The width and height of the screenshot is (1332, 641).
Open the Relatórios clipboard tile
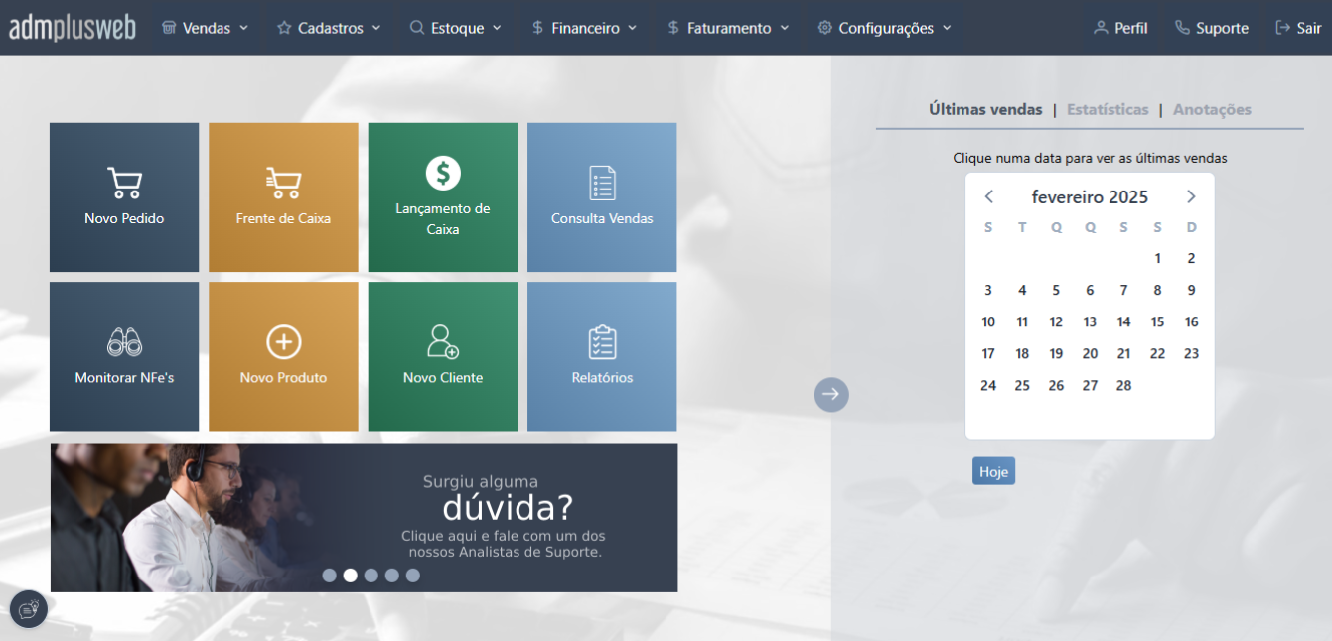(x=602, y=356)
